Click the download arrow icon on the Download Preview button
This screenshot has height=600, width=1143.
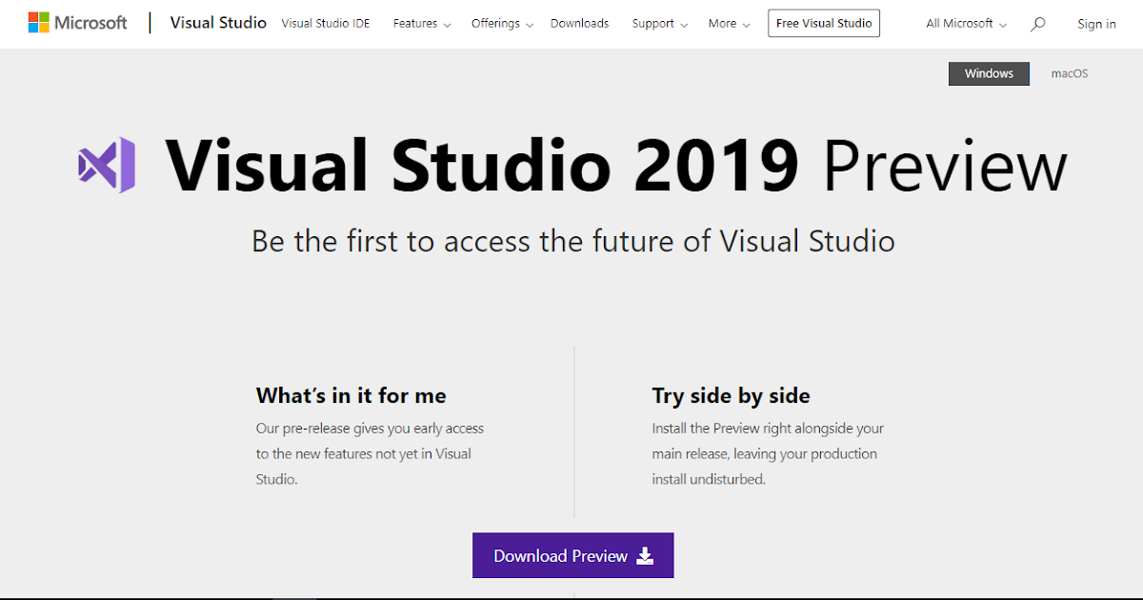tap(645, 555)
